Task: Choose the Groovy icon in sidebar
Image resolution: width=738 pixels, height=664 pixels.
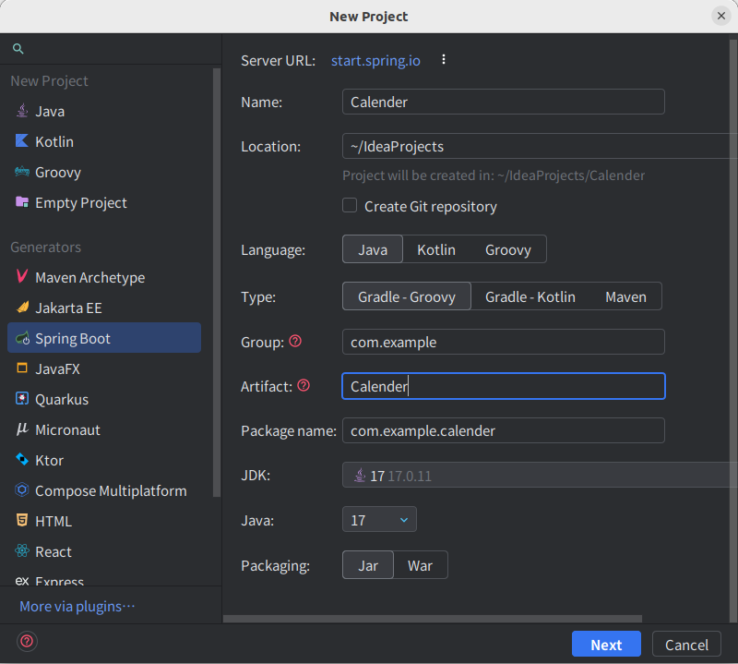Action: pos(22,172)
